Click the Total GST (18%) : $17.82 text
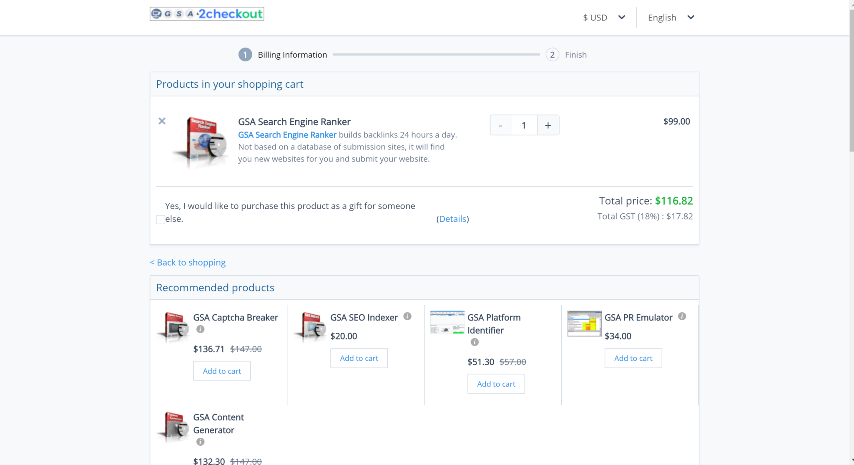Screen dimensions: 854x465 tap(645, 216)
